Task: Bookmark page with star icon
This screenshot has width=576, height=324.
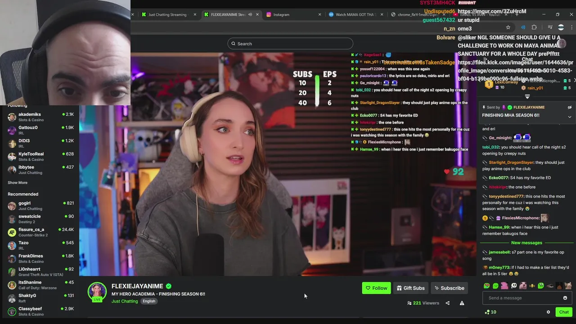Action: [508, 27]
